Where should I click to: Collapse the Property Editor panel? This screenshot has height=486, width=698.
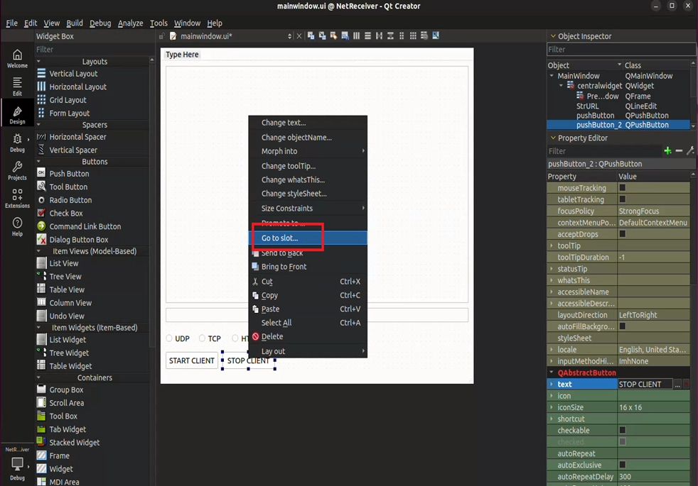point(553,138)
